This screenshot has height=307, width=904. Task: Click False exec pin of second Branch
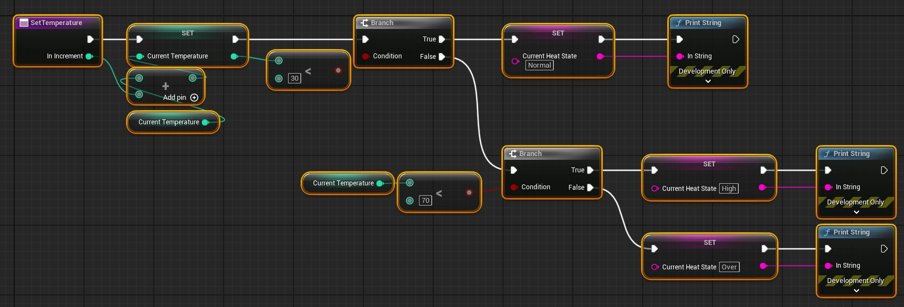pyautogui.click(x=590, y=188)
